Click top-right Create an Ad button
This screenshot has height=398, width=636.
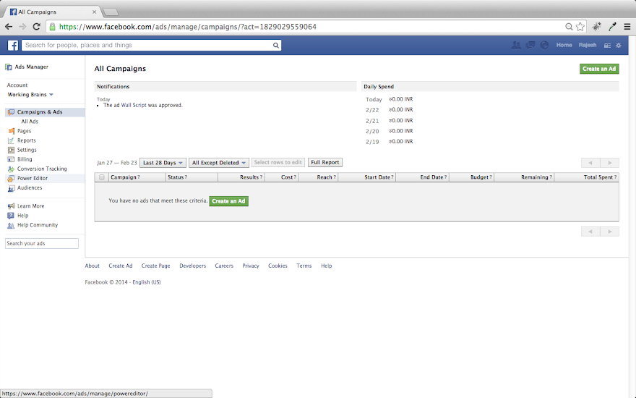coord(599,69)
